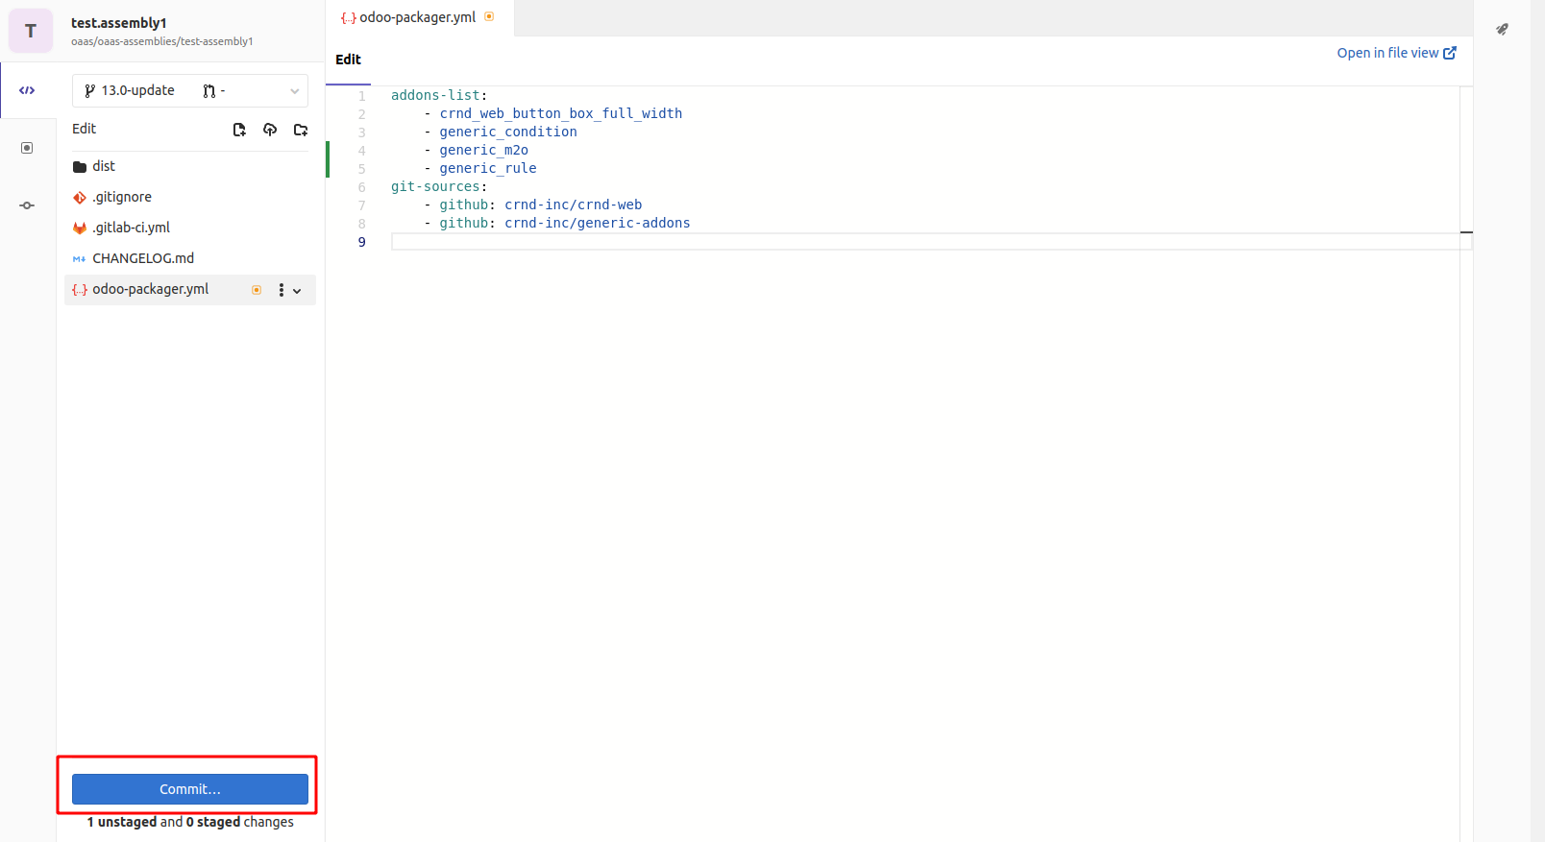Click Open in file view link

[1396, 53]
